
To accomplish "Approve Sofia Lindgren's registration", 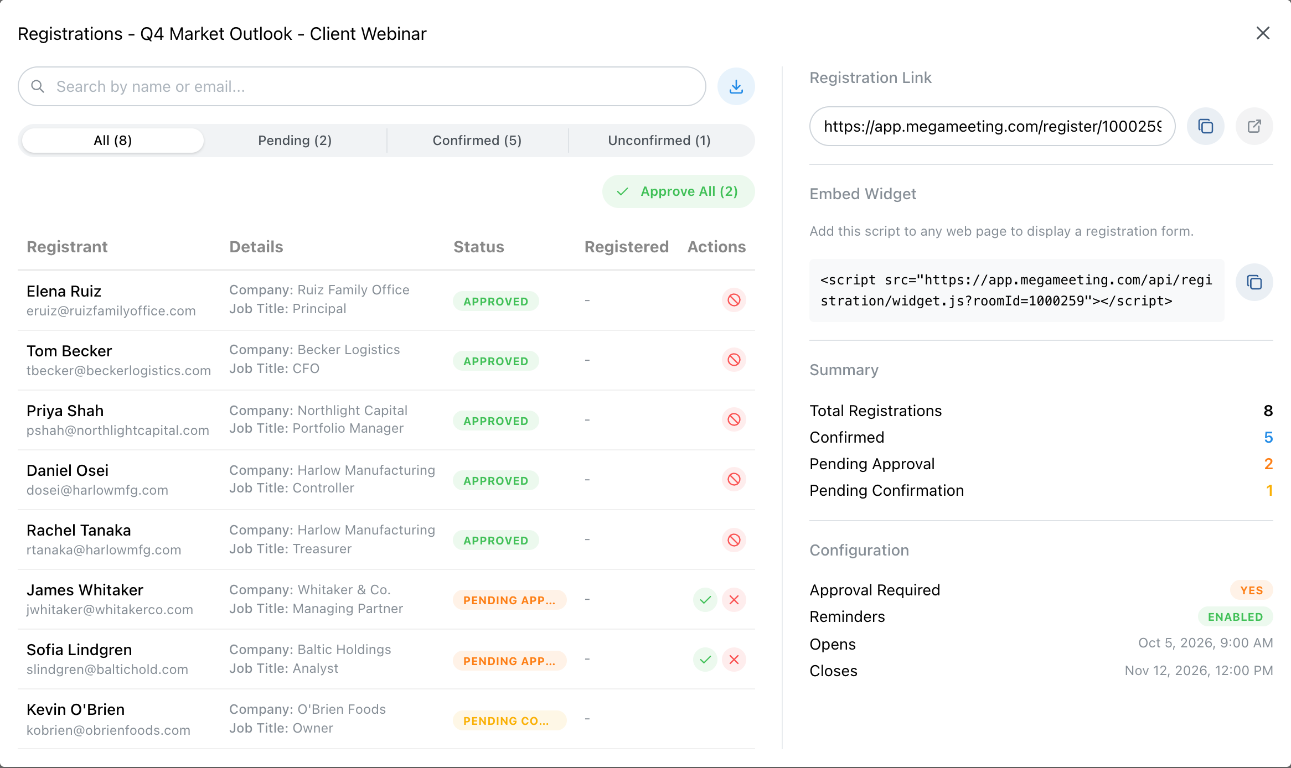I will [705, 660].
